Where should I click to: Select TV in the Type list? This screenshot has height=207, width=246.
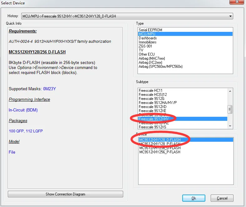pos(185,50)
